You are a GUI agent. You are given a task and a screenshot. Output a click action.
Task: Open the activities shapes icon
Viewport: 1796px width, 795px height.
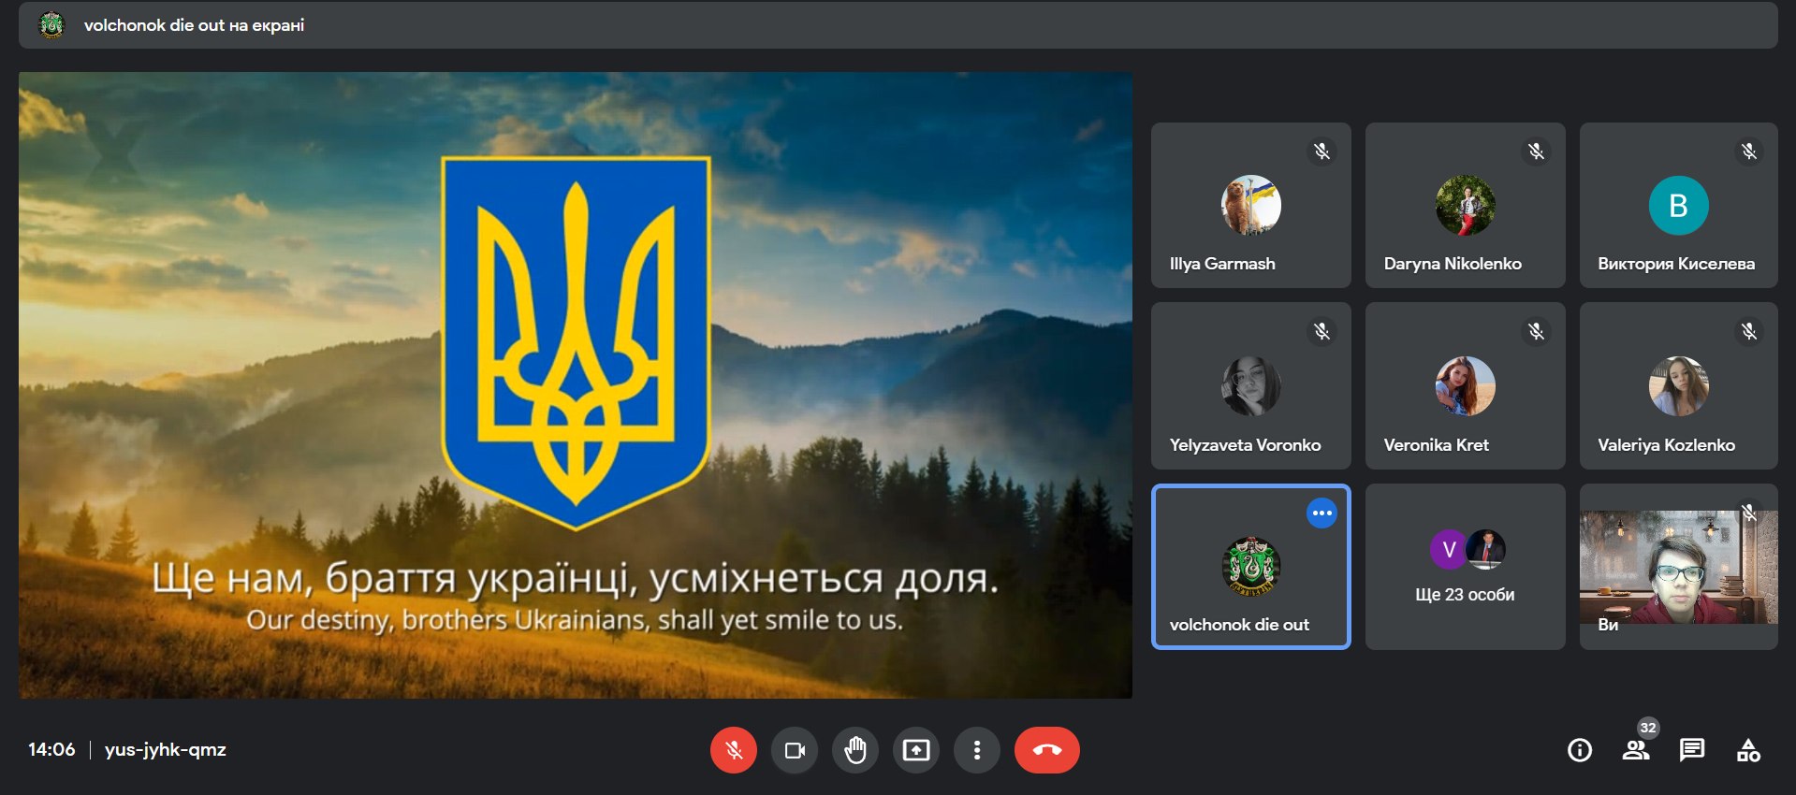point(1748,750)
